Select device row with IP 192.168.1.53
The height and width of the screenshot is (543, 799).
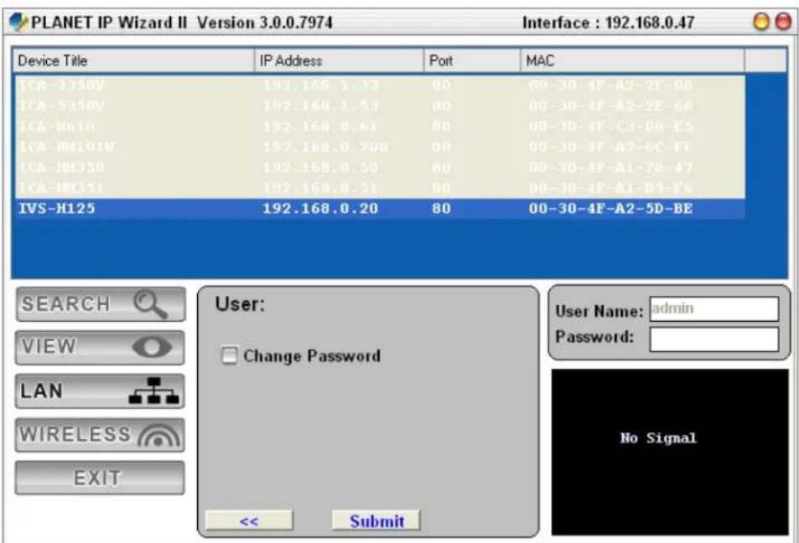(380, 106)
